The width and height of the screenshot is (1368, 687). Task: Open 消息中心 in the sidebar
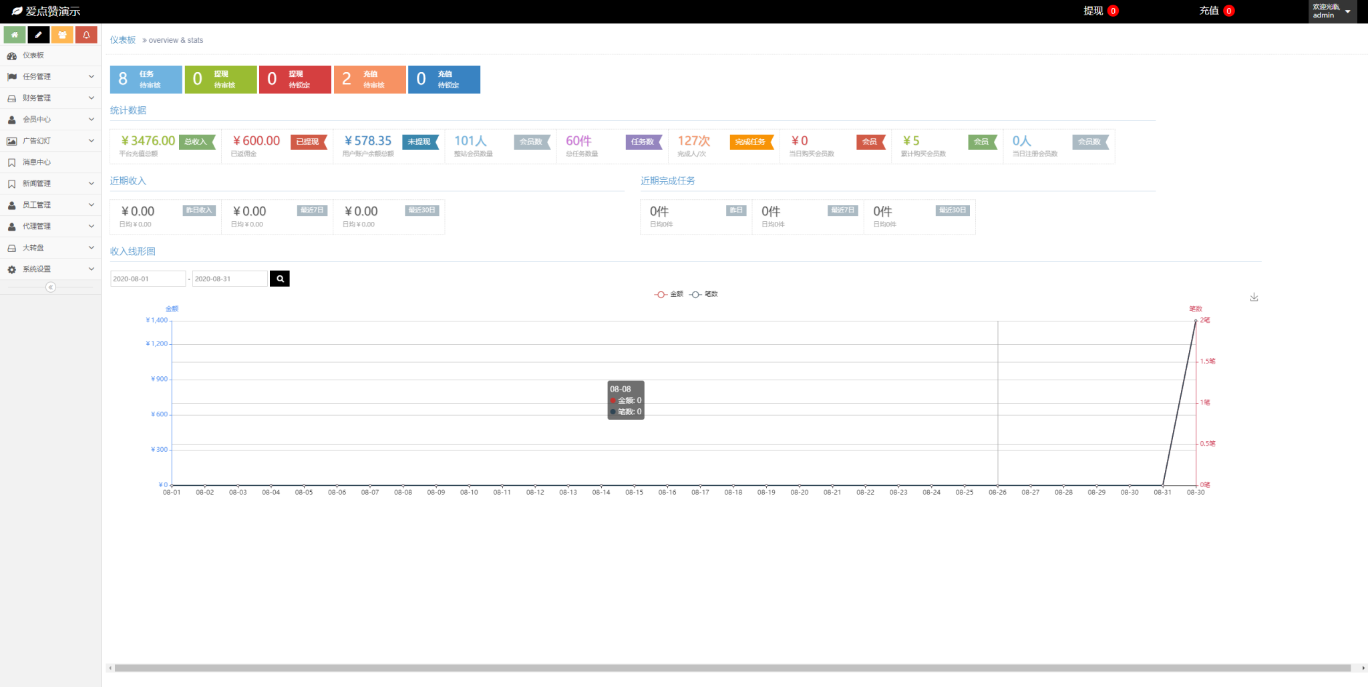[x=37, y=162]
